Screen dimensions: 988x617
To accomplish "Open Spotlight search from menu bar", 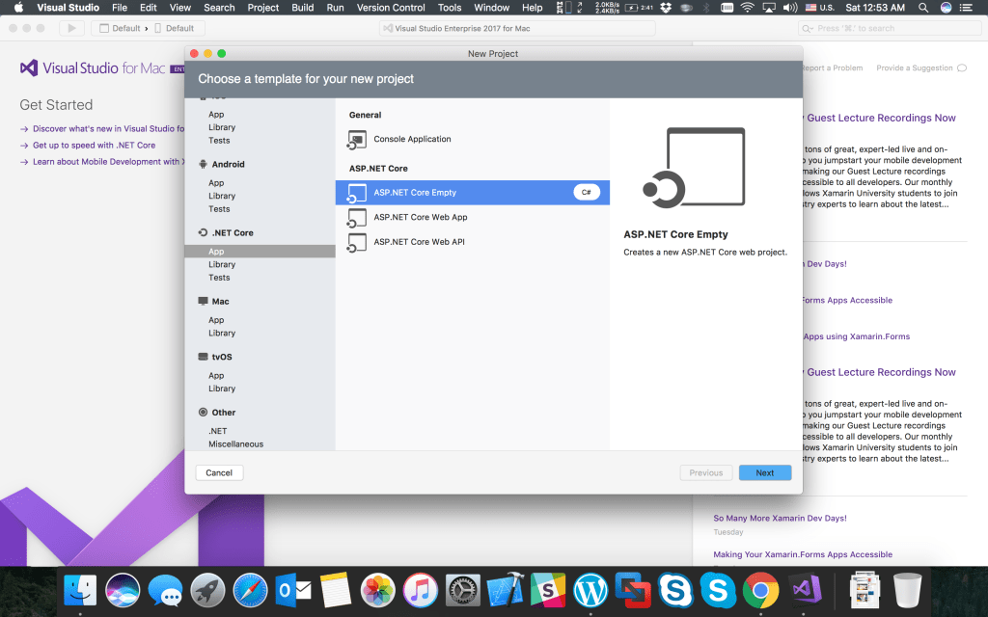I will (923, 8).
